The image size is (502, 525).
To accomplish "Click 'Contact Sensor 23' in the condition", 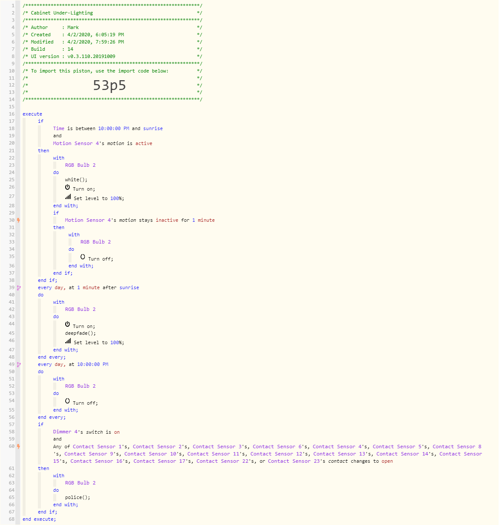I will point(294,461).
